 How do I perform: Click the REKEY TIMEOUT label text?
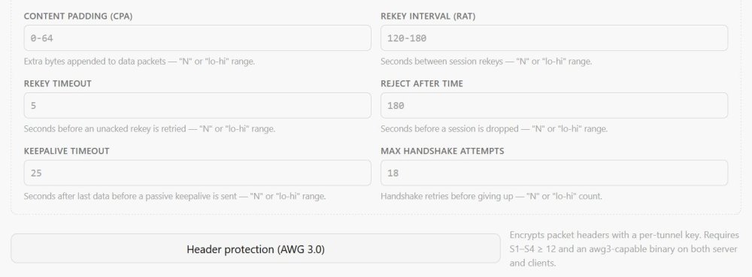point(58,83)
